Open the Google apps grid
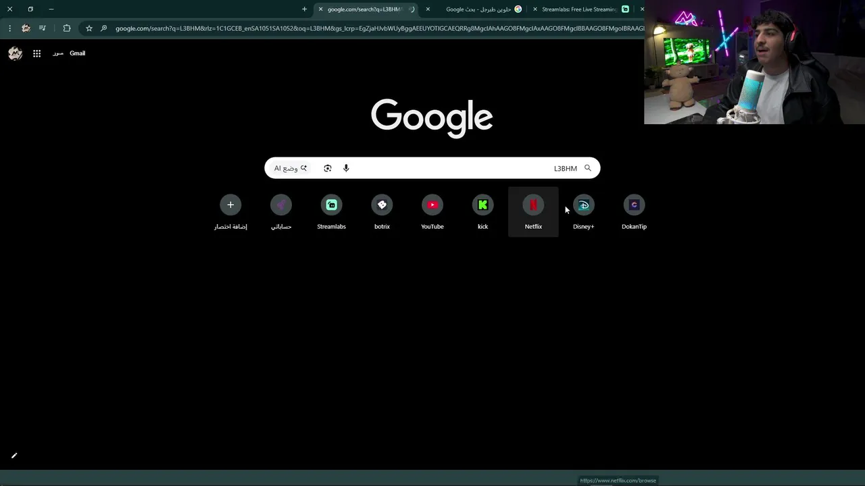This screenshot has width=865, height=486. click(37, 53)
